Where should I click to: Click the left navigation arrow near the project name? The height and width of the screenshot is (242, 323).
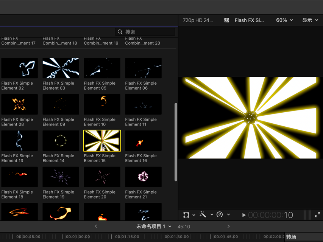(x=96, y=226)
